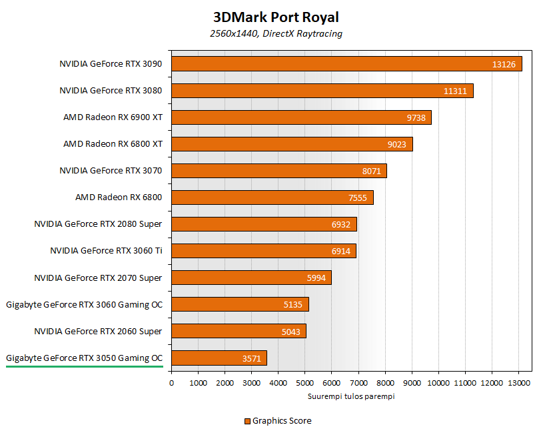Select the "AMD Radeon RX 6900 XT" label
This screenshot has height=435, width=553.
point(113,117)
